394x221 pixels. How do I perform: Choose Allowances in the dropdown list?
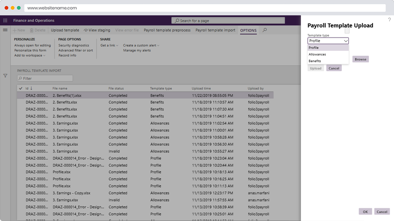pyautogui.click(x=328, y=54)
